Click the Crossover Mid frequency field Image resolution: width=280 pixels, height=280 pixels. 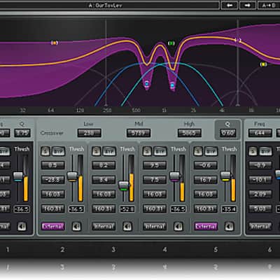[x=139, y=133]
